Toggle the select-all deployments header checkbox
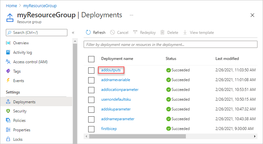This screenshot has height=144, width=263. (x=91, y=59)
